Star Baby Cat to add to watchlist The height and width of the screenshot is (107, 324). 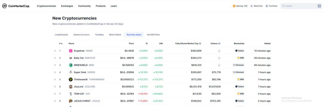[55, 58]
